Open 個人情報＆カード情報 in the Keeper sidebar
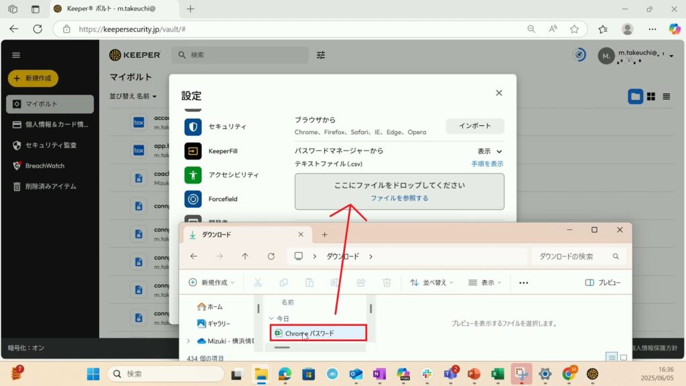686x386 pixels. tap(50, 125)
